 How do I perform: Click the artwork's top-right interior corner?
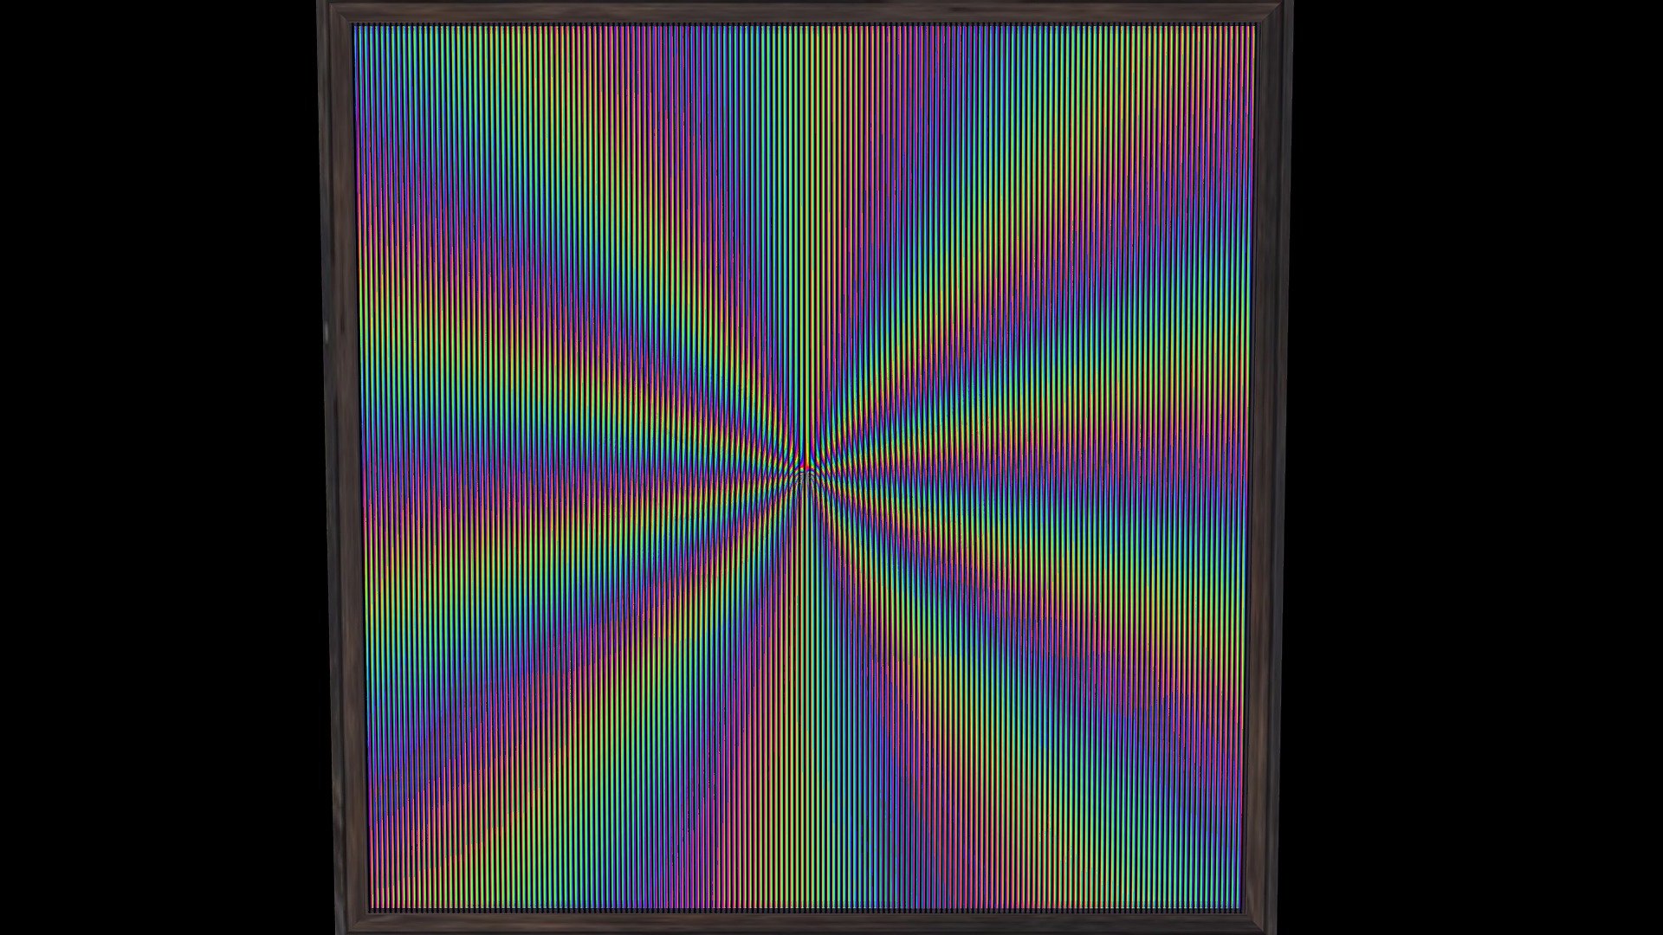1252,28
